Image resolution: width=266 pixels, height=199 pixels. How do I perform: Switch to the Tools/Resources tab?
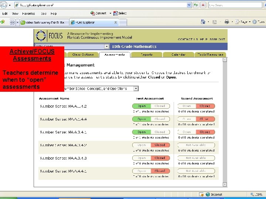tap(210, 55)
